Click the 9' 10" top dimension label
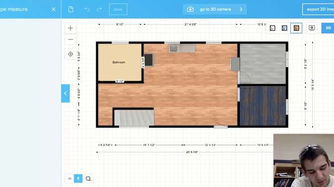334x187 pixels. coord(120,24)
